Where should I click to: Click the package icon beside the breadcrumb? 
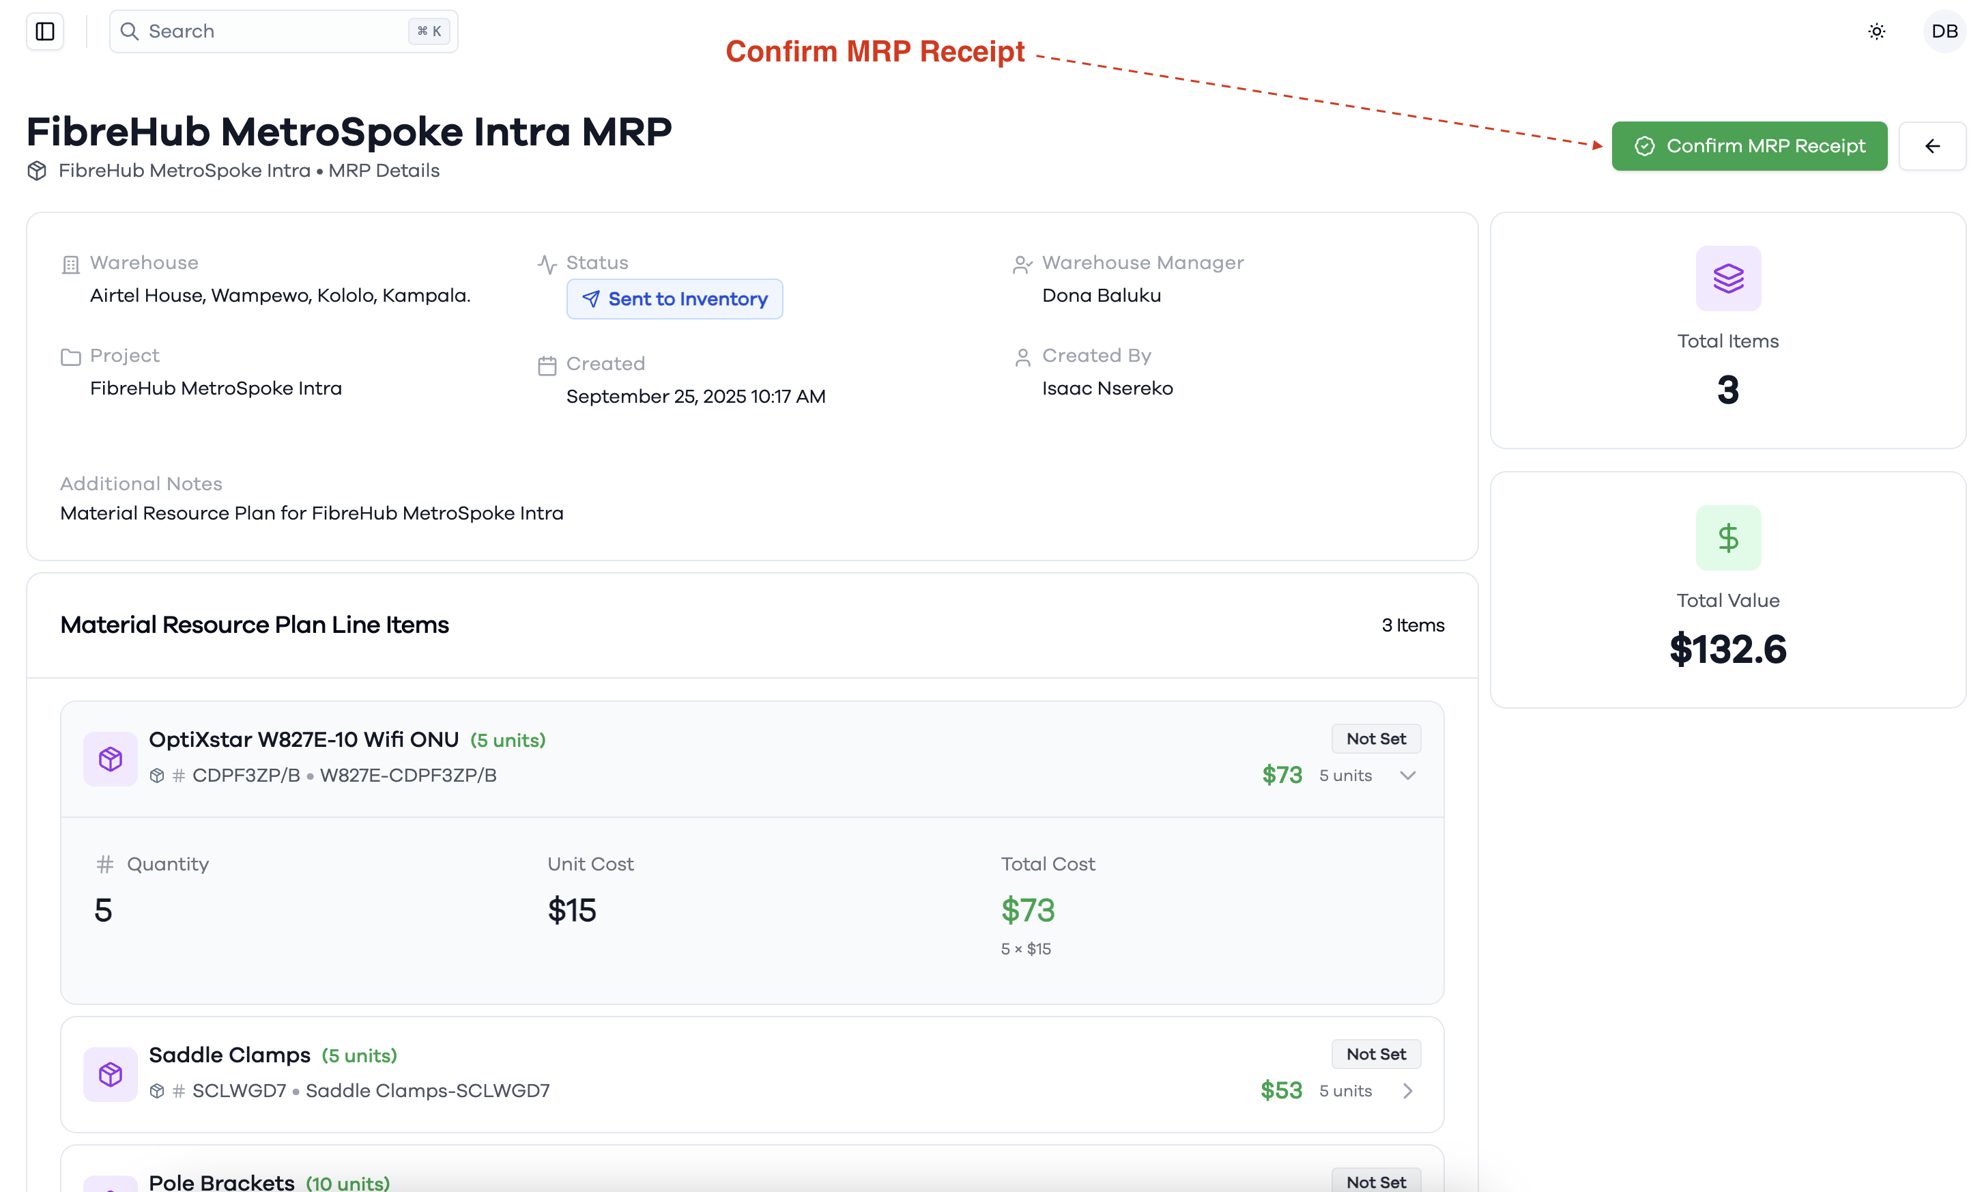coord(37,171)
